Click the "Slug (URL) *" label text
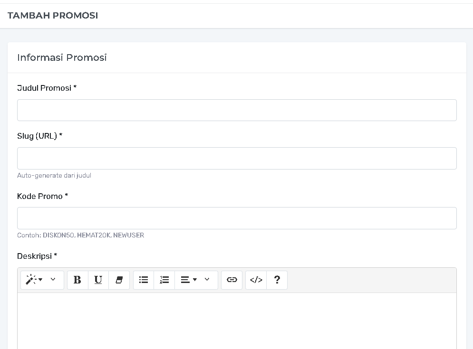Image resolution: width=473 pixels, height=349 pixels. coord(39,136)
